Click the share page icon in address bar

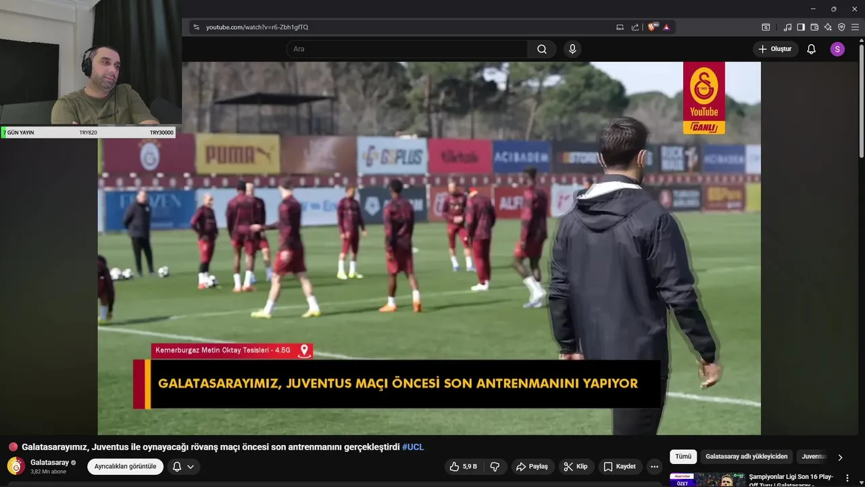635,27
